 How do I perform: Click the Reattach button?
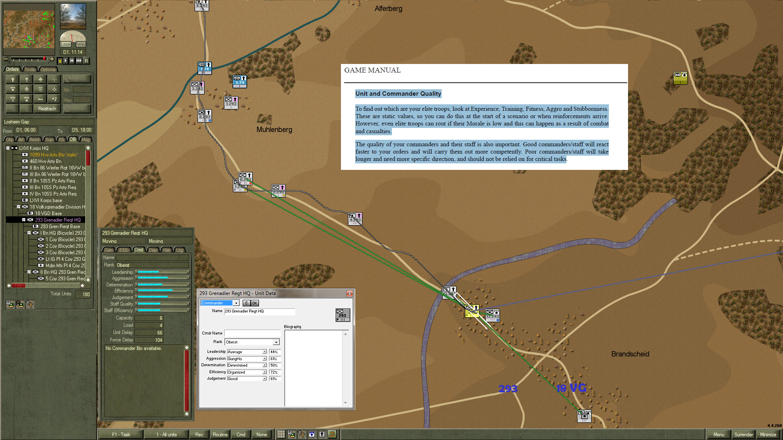pyautogui.click(x=47, y=109)
